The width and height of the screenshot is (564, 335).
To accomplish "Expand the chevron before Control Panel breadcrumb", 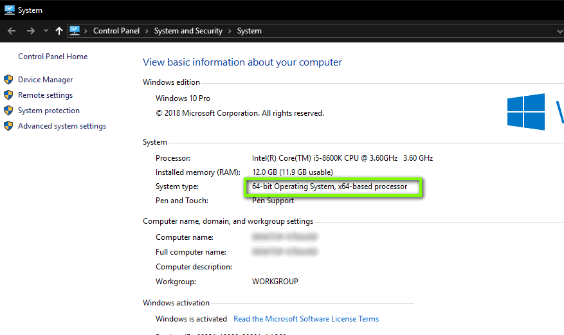I will (x=86, y=32).
